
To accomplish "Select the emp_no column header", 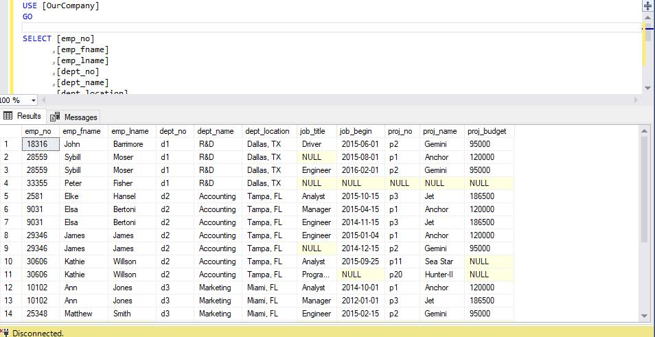I will (40, 131).
